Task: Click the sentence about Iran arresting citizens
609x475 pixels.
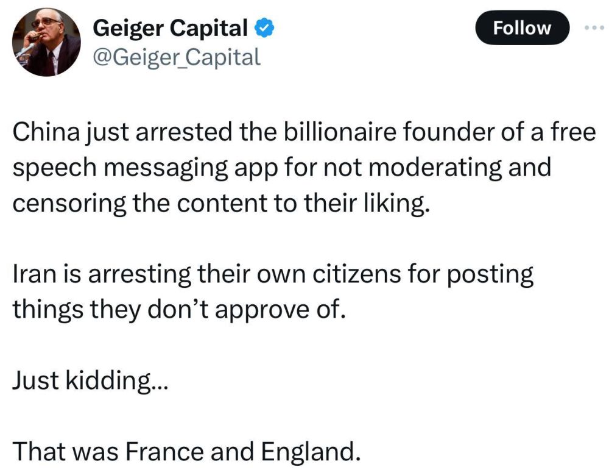Action: (x=274, y=274)
